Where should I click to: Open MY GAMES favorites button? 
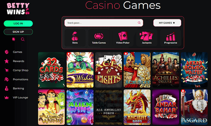click(167, 23)
